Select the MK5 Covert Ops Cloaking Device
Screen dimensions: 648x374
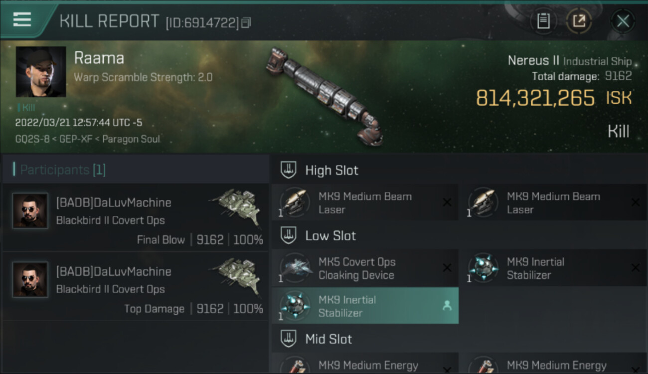pos(365,268)
